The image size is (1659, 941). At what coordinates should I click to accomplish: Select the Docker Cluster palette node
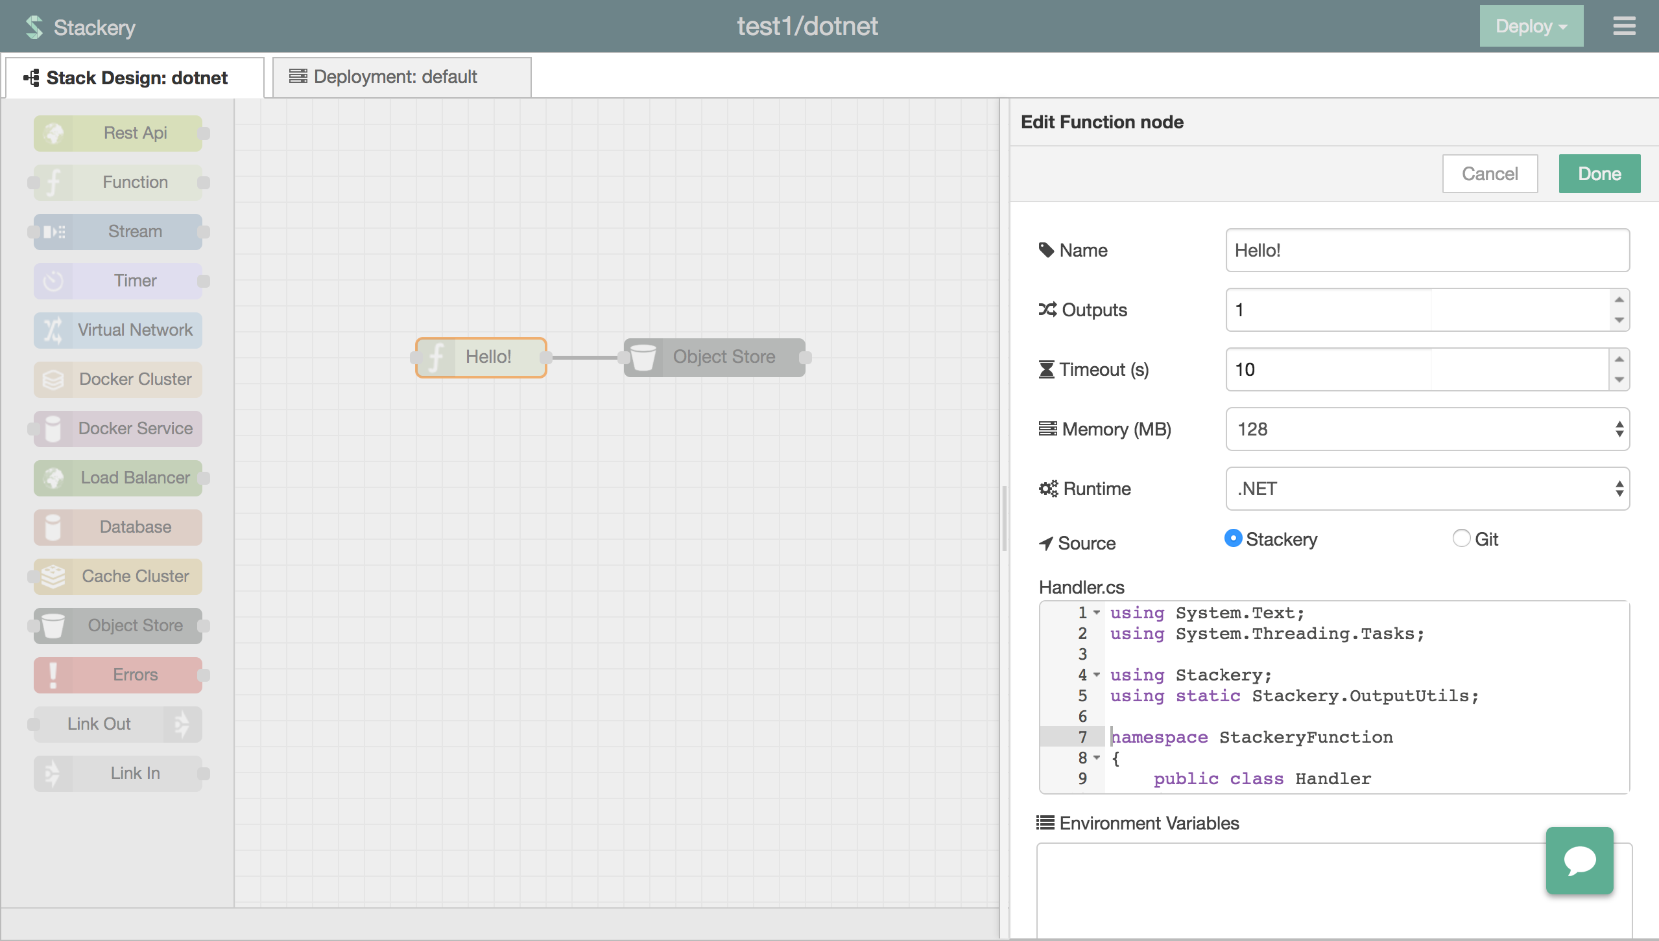click(x=118, y=379)
